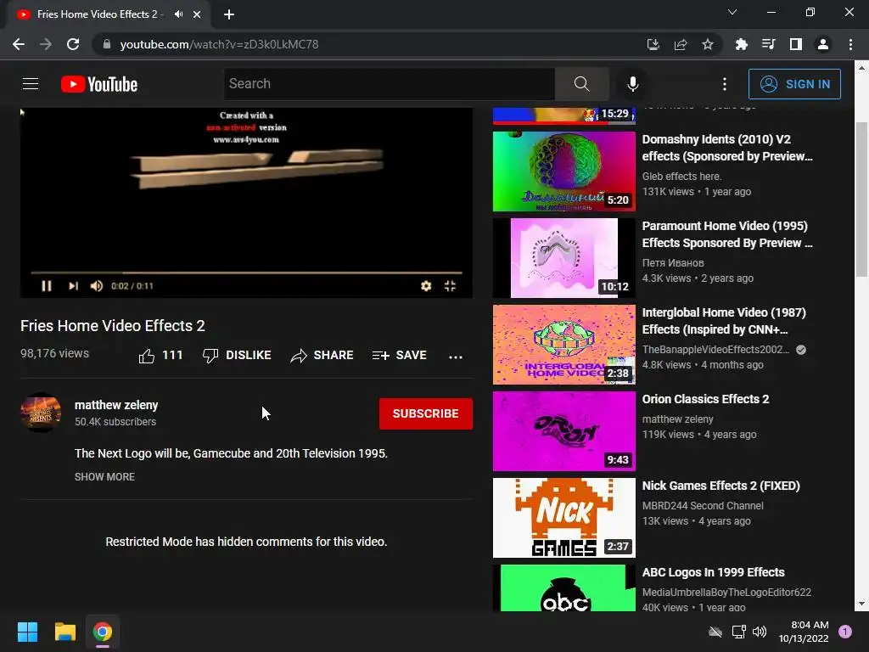Go to the YouTube home logo

pos(99,84)
